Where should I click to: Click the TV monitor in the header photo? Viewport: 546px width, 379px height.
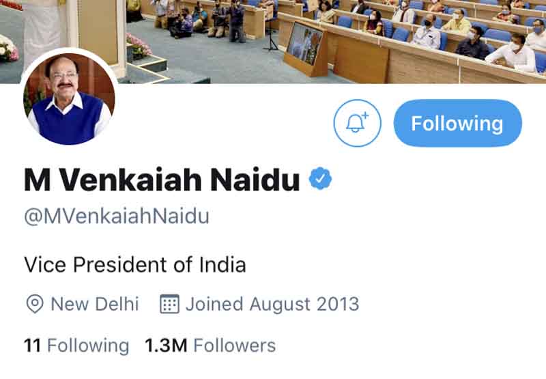click(x=304, y=42)
